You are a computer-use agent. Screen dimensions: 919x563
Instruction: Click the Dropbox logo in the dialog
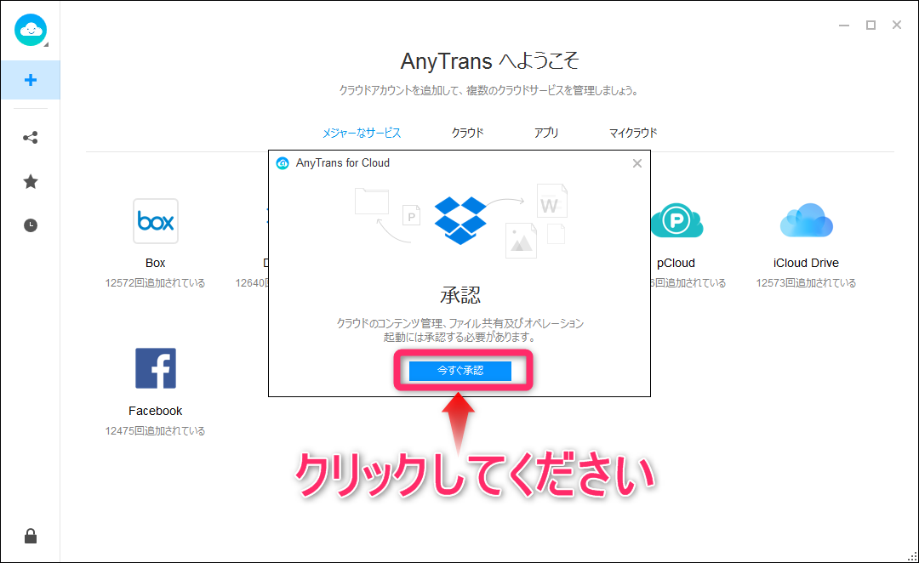pyautogui.click(x=460, y=220)
